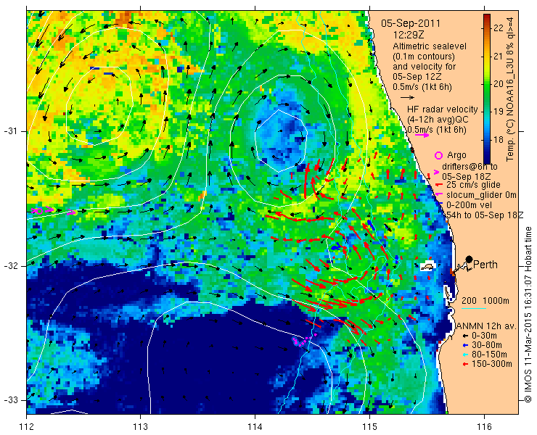Image resolution: width=537 pixels, height=435 pixels.
Task: Click '0.5m/s (1kt 6h)' below '05-Sep 12Z'
Action: (422, 87)
